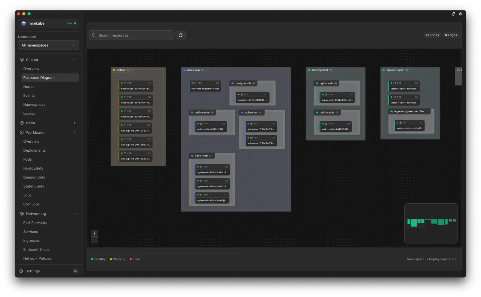Collapse the Workloads section
The image size is (481, 297).
click(x=74, y=132)
